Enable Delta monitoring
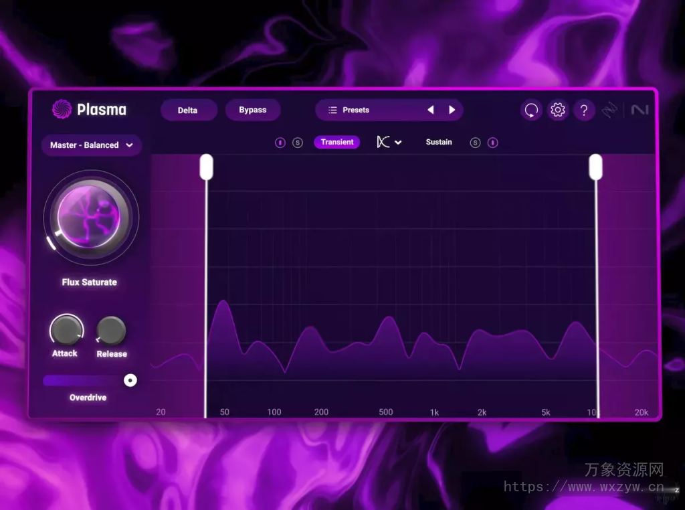 pyautogui.click(x=188, y=110)
